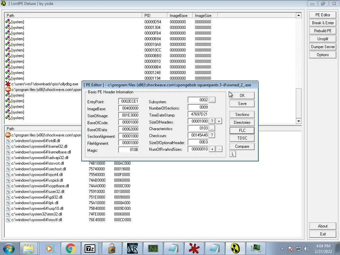
Task: Sort process list by PID column header
Action: point(155,15)
